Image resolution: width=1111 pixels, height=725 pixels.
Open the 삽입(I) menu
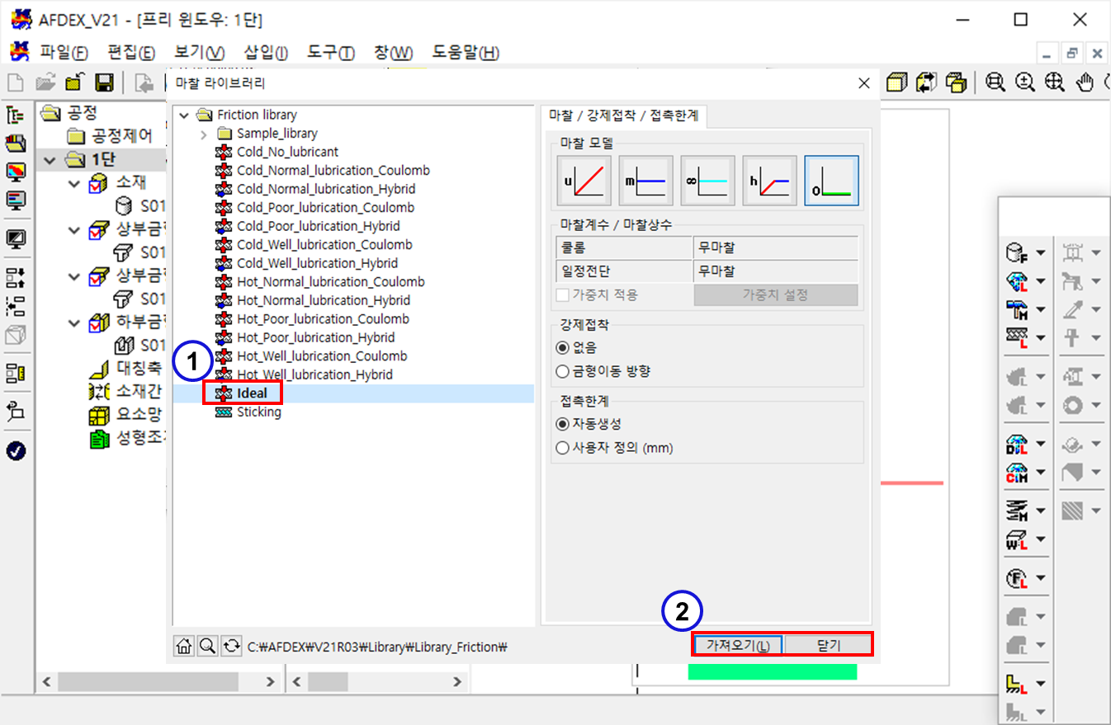pyautogui.click(x=266, y=53)
